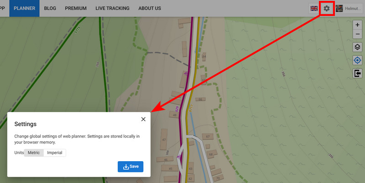Click the UK flag language icon
Viewport: 365px width, 183px height.
pos(314,9)
